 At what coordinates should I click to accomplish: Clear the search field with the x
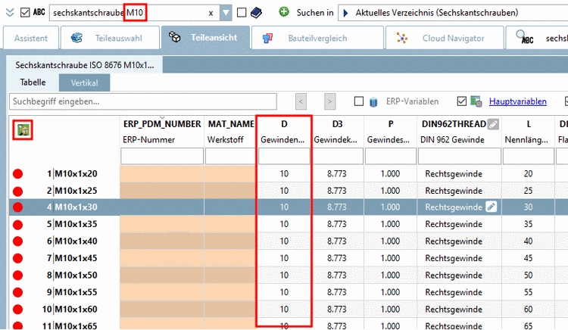[211, 14]
